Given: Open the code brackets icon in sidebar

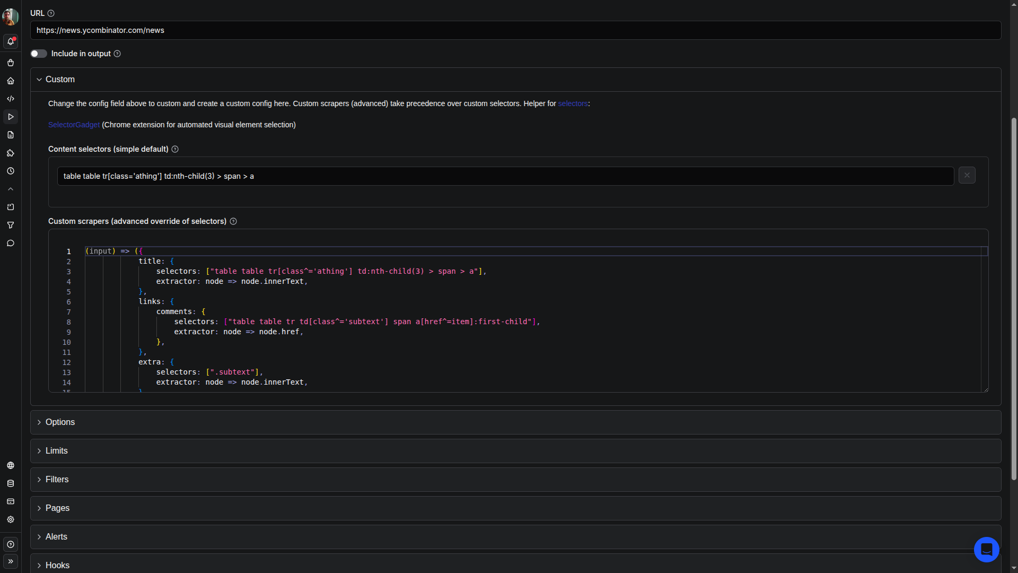Looking at the screenshot, I should [11, 99].
